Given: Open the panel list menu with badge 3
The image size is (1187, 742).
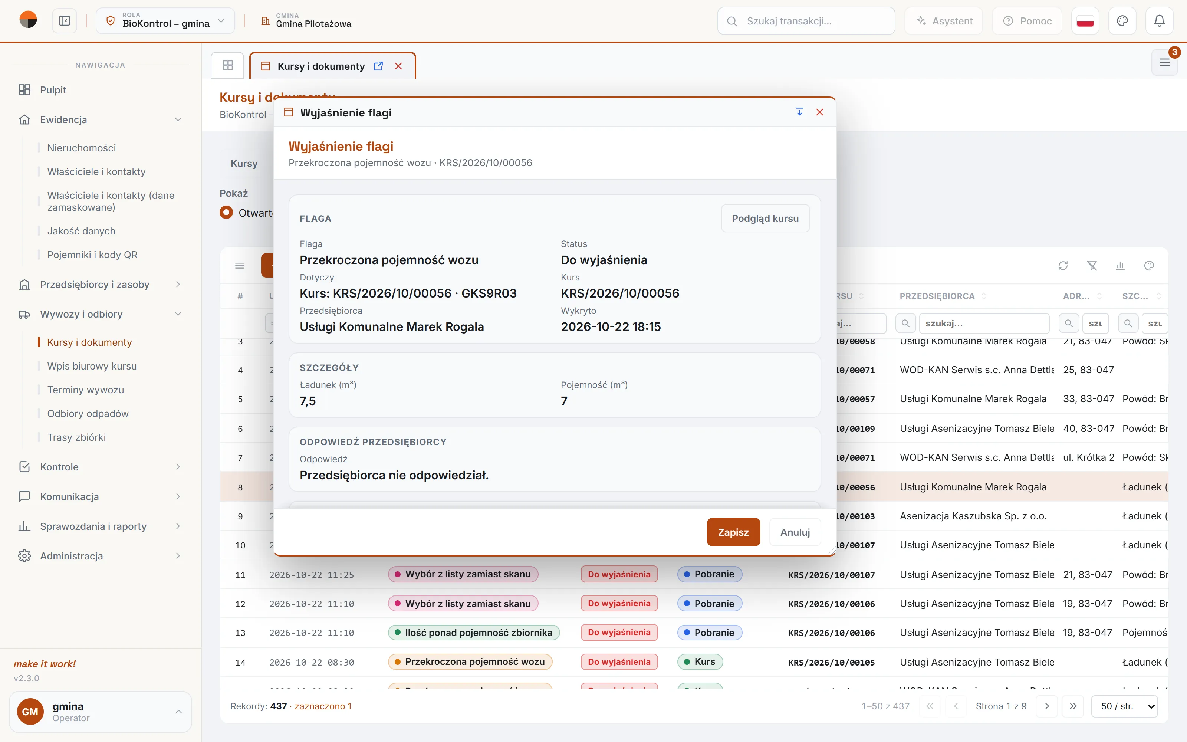Looking at the screenshot, I should click(1164, 62).
